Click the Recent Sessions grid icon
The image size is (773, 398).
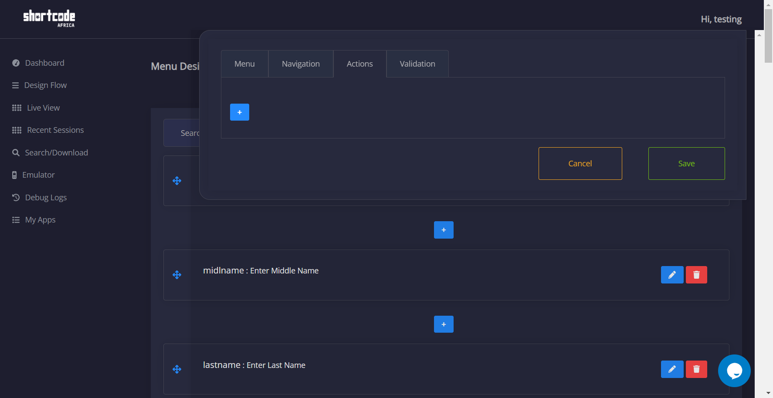click(x=17, y=130)
